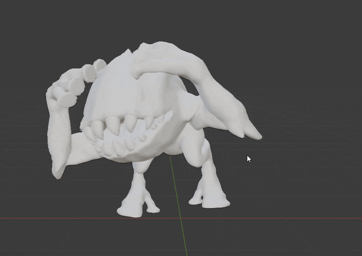This screenshot has height=256, width=362.
Task: Click the smooth forehead of the monster's head
Action: pyautogui.click(x=114, y=87)
